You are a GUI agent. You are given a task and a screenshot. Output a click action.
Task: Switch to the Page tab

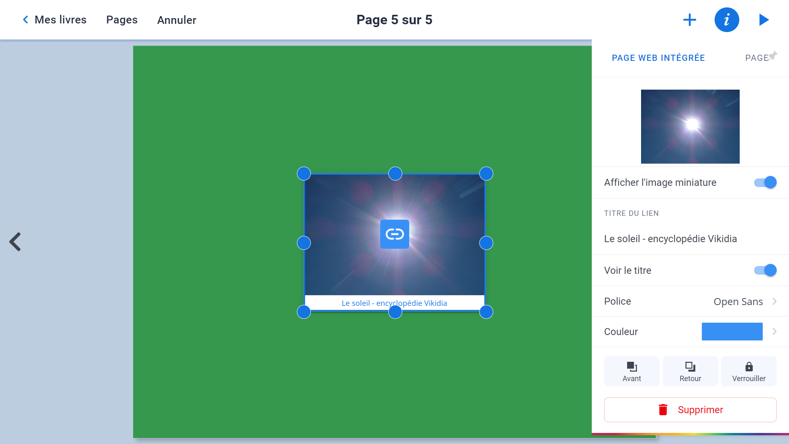[757, 58]
